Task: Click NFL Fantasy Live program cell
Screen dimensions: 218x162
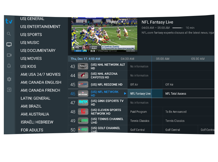Action: tap(145, 93)
